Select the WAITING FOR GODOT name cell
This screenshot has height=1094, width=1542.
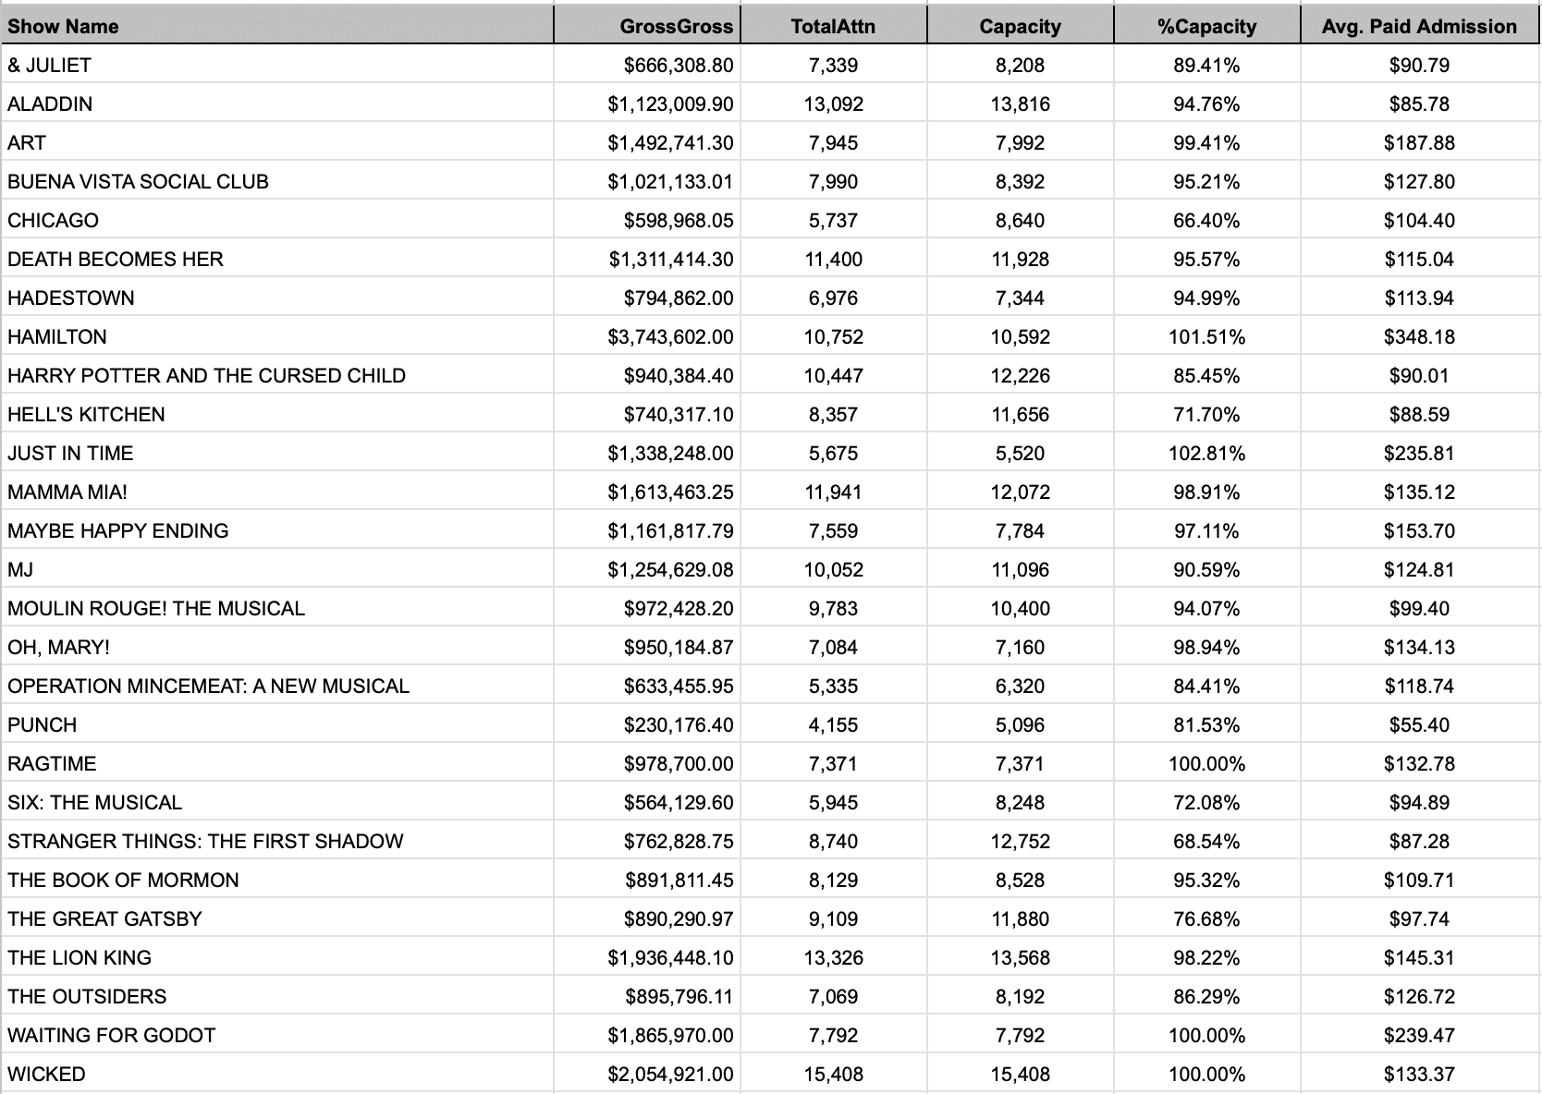[x=111, y=1035]
